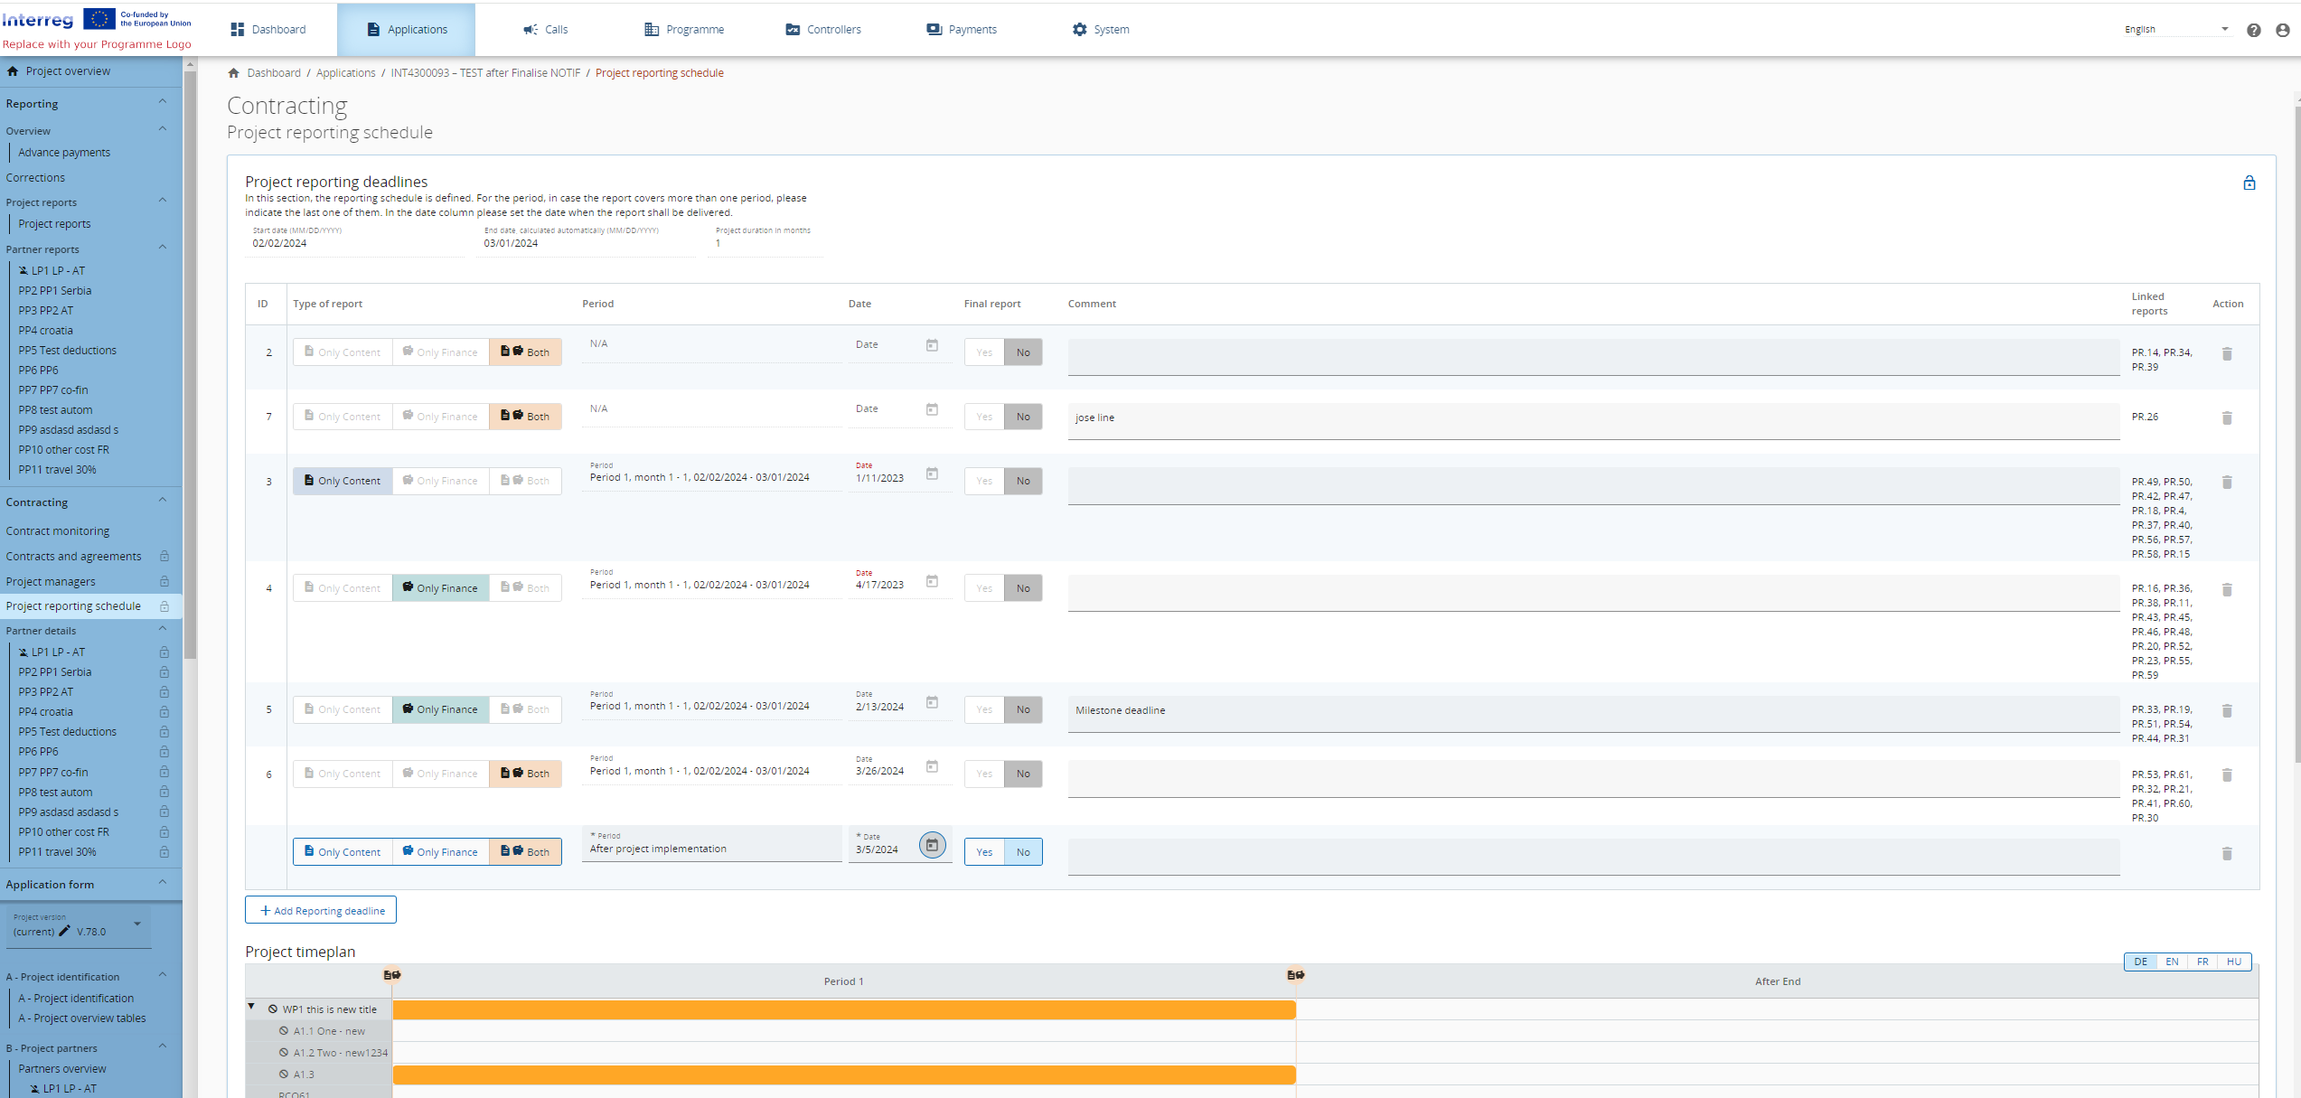The height and width of the screenshot is (1098, 2301).
Task: Select Only Finance type in last row
Action: click(440, 852)
